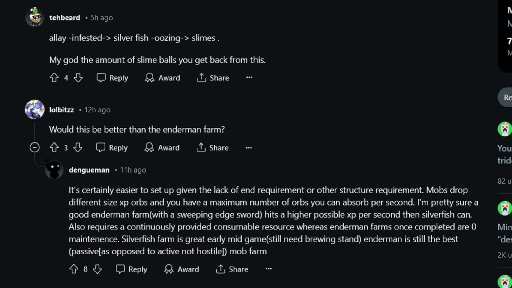Toggle upvote on dengueman's comment

click(x=74, y=269)
